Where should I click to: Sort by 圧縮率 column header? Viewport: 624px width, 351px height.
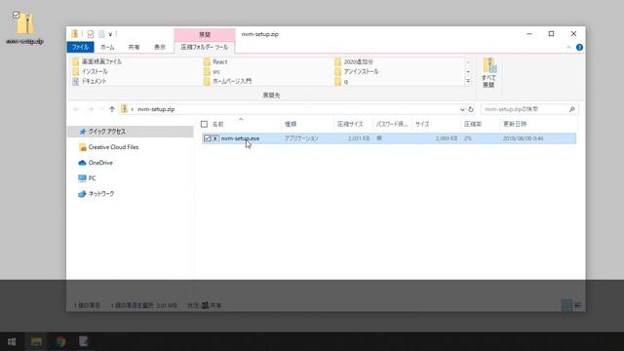pos(473,124)
